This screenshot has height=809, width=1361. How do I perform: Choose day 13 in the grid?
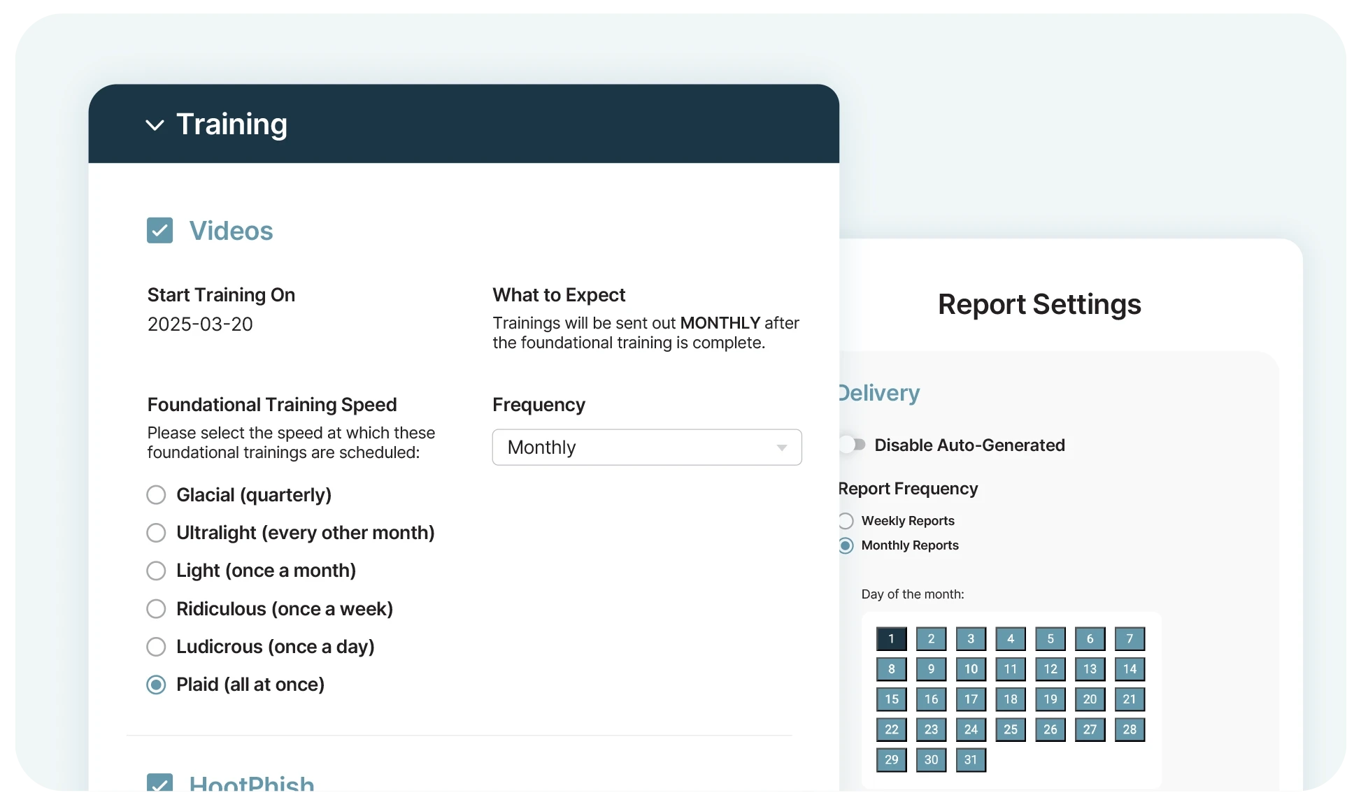tap(1090, 669)
